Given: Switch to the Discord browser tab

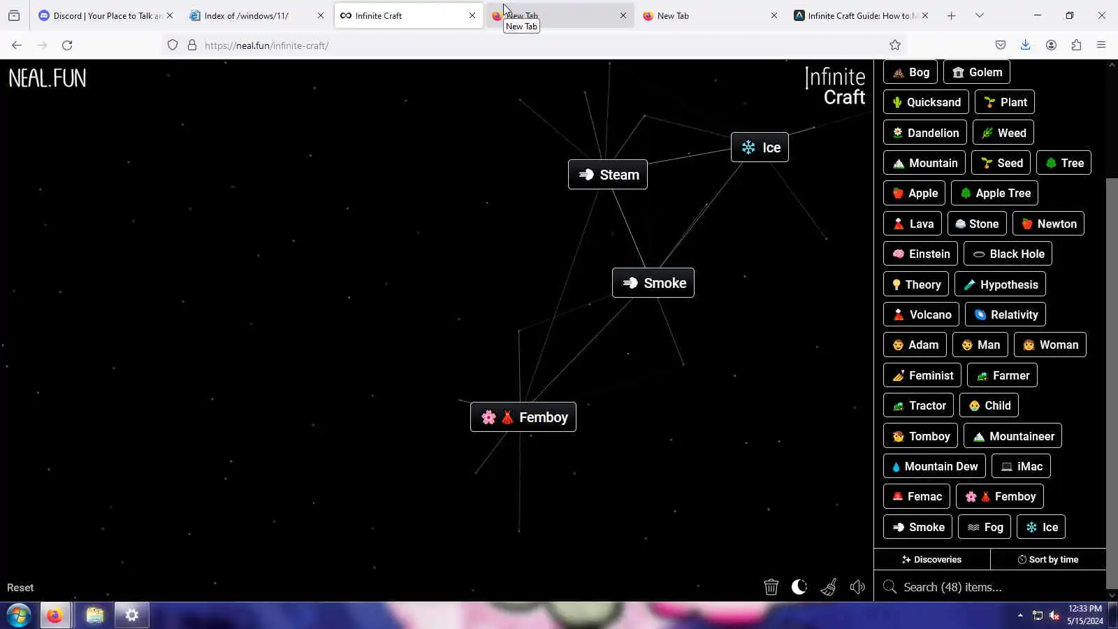Looking at the screenshot, I should pyautogui.click(x=105, y=15).
